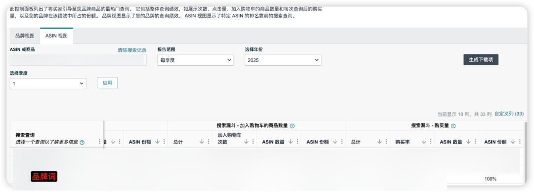Sort by 总计 under 加入购物车的商品数量
The image size is (534, 192).
click(x=202, y=142)
